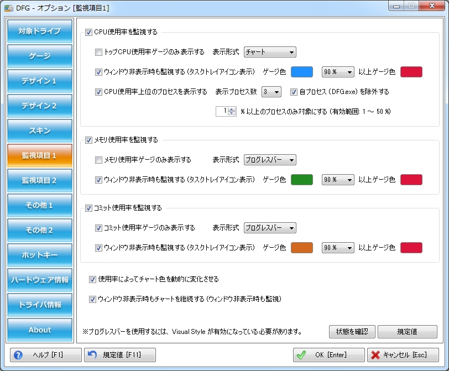This screenshot has width=449, height=371.
Task: Switch to the 対象ドライブ tab
Action: tap(40, 31)
